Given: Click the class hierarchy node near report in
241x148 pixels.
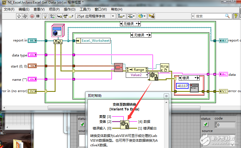Looking at the screenshot, I should point(58,42).
